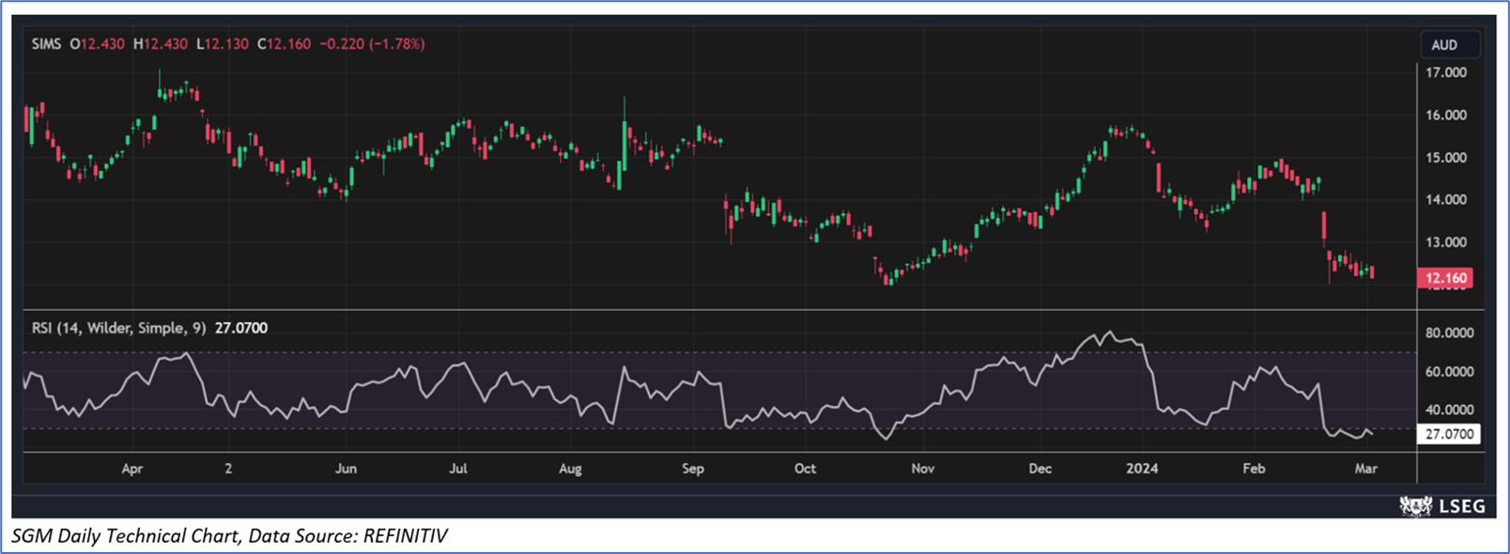Click the -0.220 (-1.78%) change value

372,44
